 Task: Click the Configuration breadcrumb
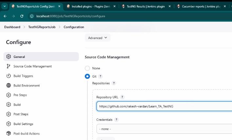pyautogui.click(x=74, y=27)
